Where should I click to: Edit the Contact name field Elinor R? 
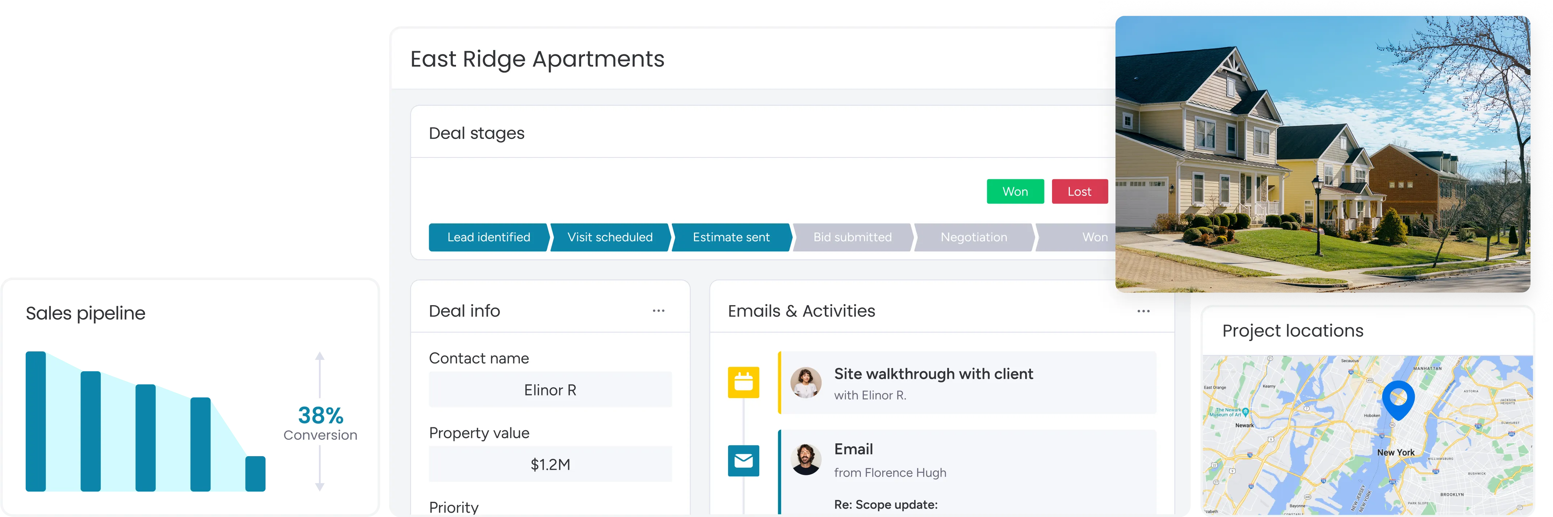point(550,390)
